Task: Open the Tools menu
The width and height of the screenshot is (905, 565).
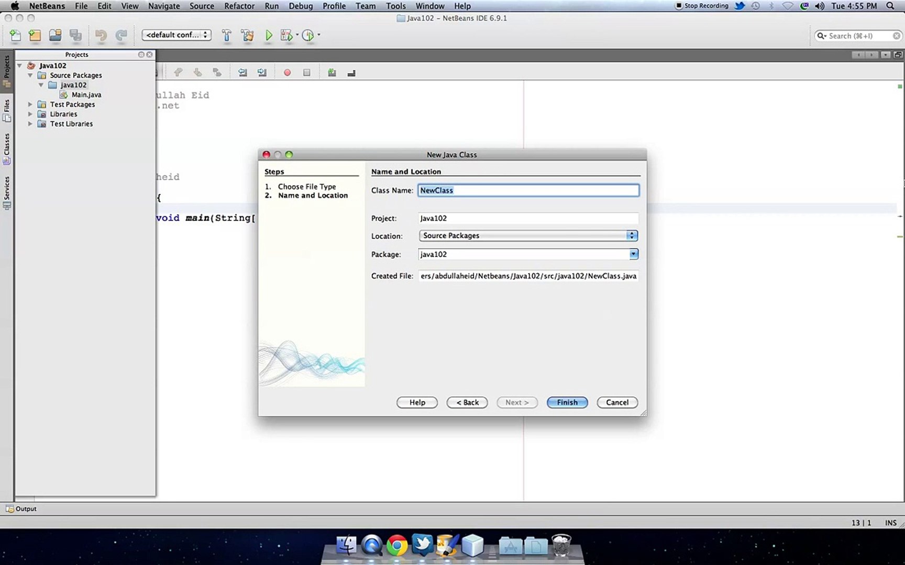Action: tap(396, 6)
